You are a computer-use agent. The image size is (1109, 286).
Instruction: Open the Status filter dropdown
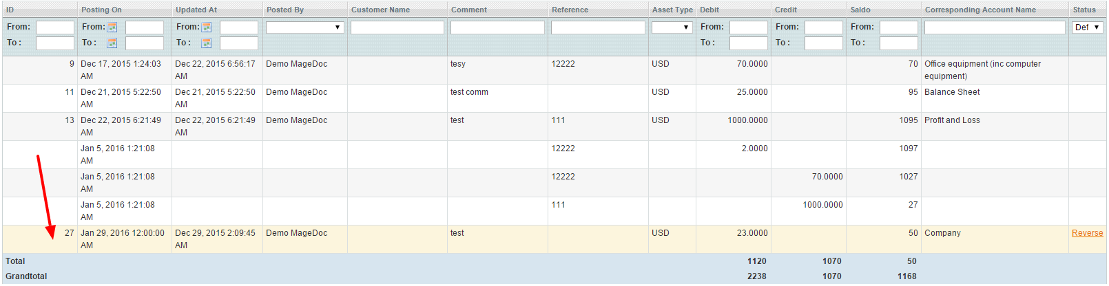[x=1088, y=27]
